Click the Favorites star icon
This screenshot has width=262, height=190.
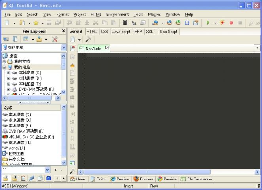[x=36, y=23]
